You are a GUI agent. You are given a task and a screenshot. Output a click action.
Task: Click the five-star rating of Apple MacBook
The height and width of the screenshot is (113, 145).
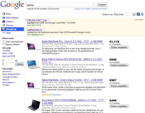pyautogui.click(x=45, y=95)
